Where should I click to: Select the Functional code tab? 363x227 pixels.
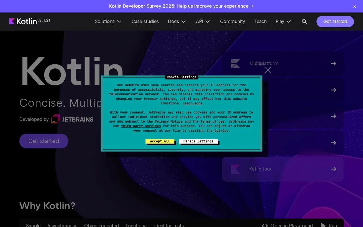tap(136, 225)
